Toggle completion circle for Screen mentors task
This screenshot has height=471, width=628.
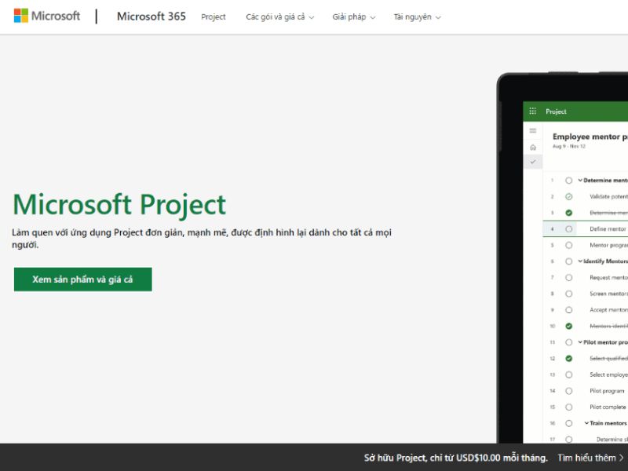(x=568, y=294)
